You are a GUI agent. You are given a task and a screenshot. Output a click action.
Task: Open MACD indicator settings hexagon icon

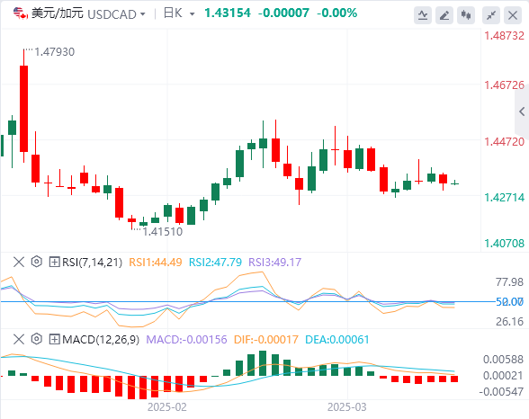tap(36, 339)
